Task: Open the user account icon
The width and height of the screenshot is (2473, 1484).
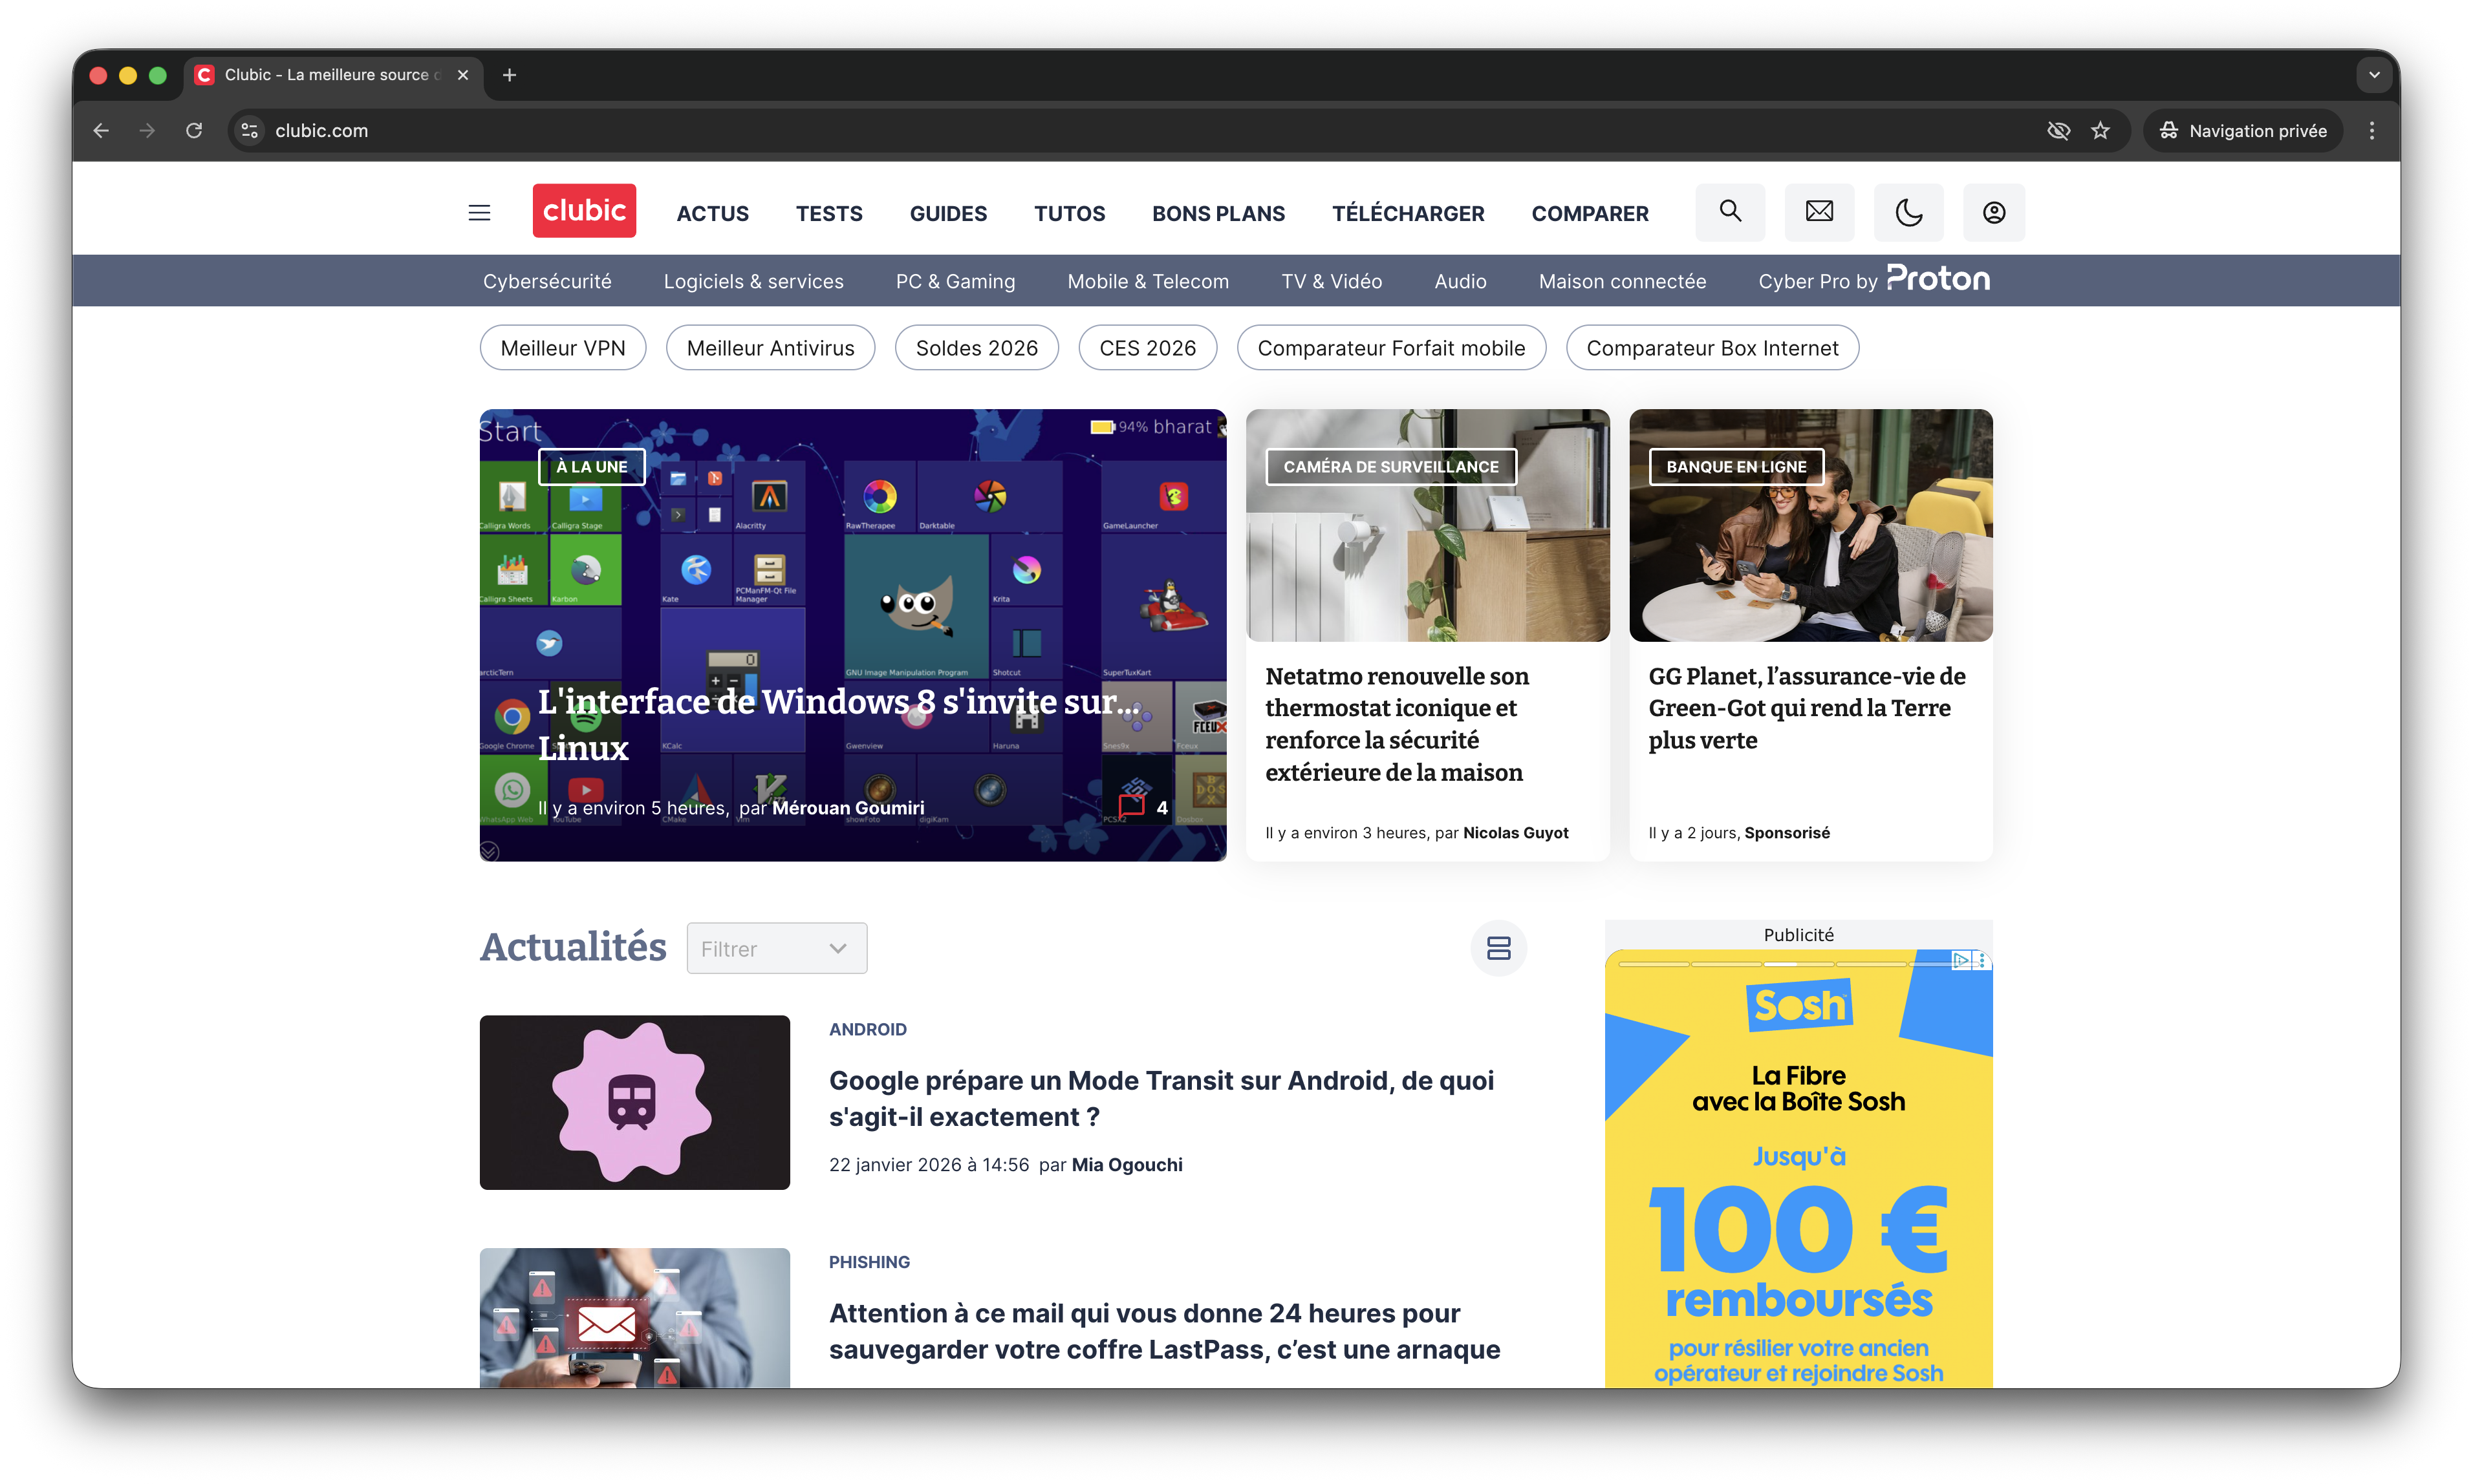Action: pos(1992,212)
